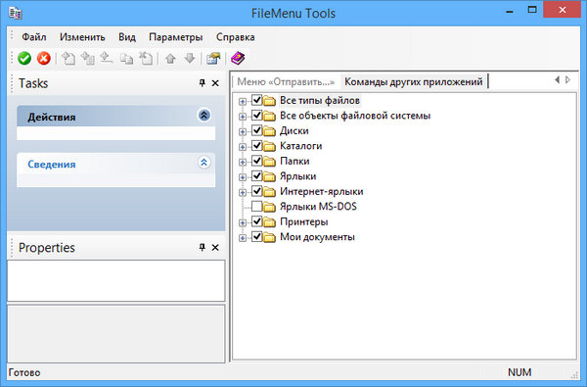The image size is (587, 387).
Task: Click the FileMenu Tools title bar icon
Action: click(16, 13)
